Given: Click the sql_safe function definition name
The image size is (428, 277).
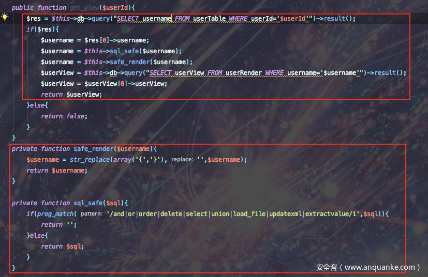Looking at the screenshot, I should click(88, 203).
